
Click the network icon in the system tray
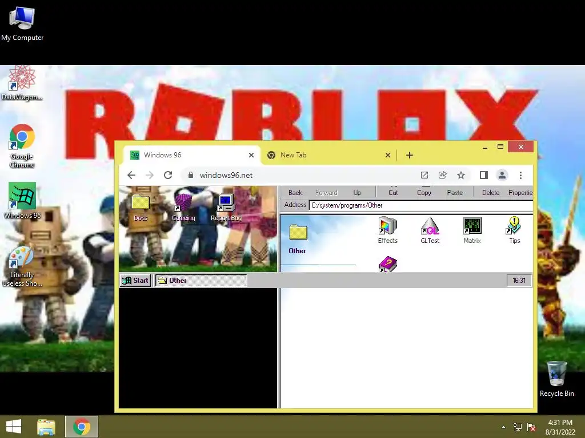point(518,427)
